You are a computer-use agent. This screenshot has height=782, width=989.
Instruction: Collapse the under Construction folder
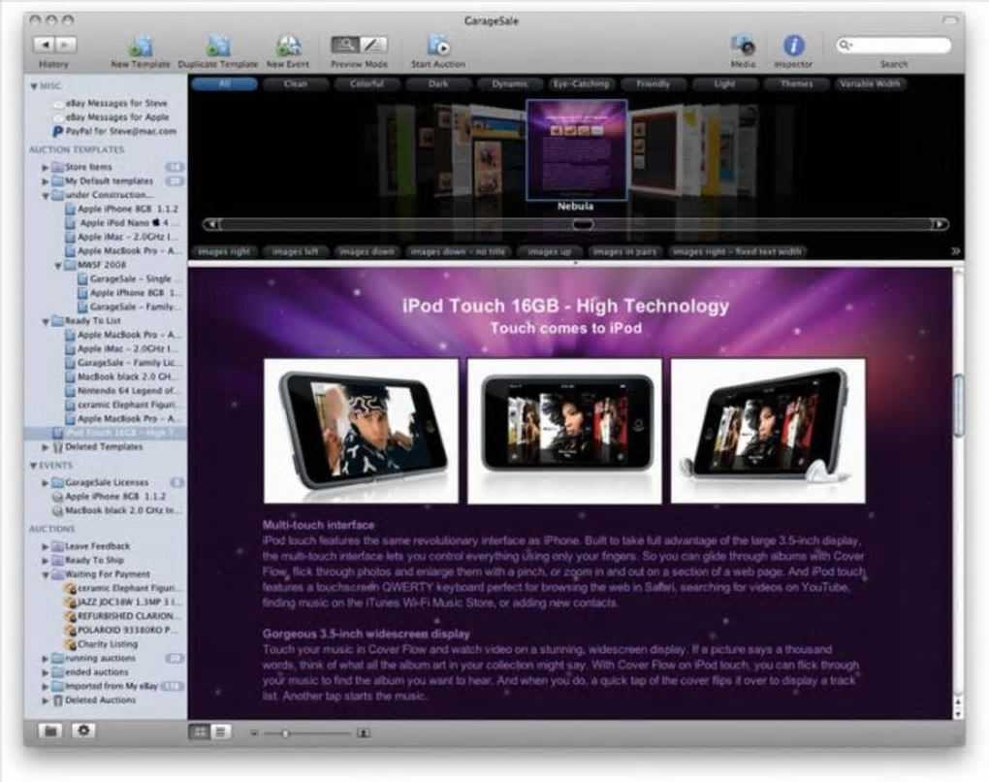pos(46,196)
